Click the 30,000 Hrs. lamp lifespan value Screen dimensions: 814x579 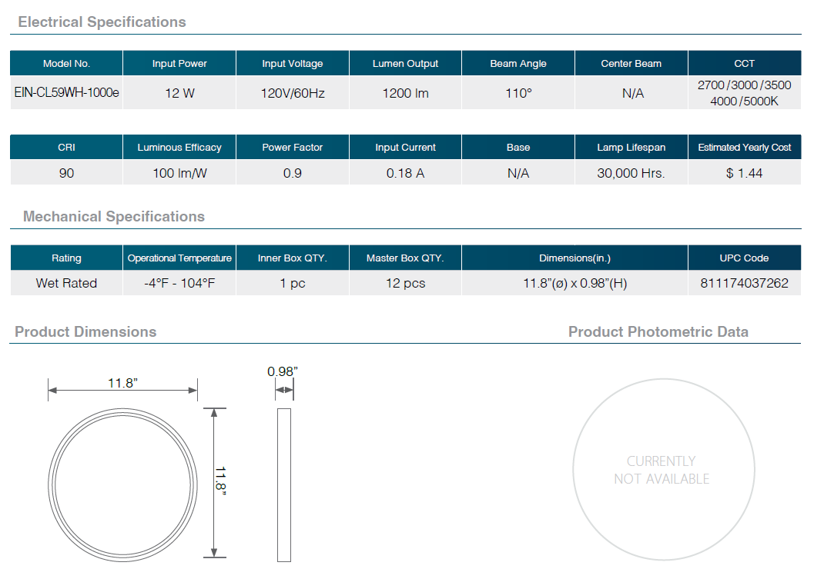point(631,173)
